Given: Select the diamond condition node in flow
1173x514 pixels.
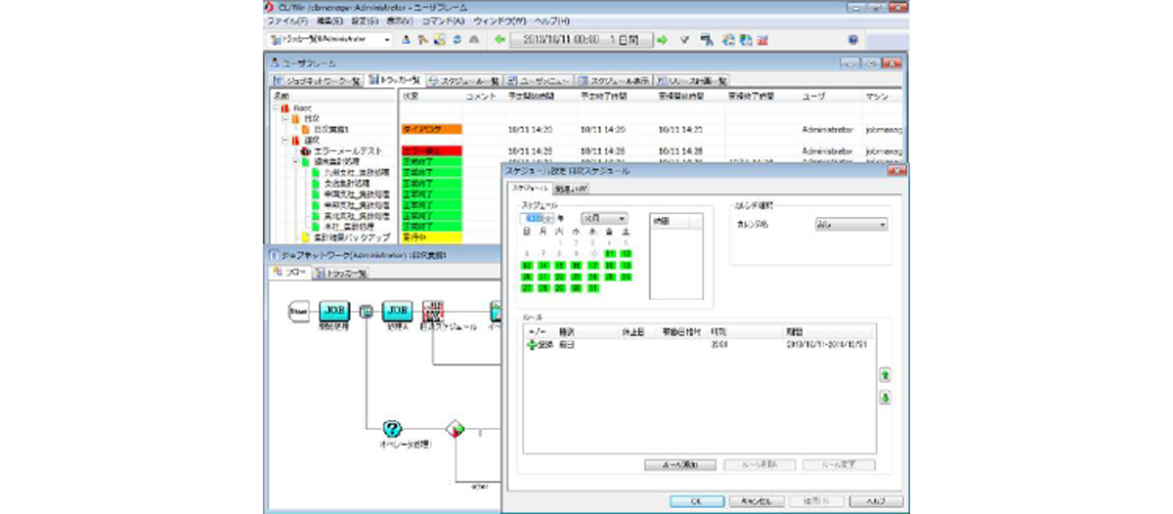Looking at the screenshot, I should coord(455,429).
